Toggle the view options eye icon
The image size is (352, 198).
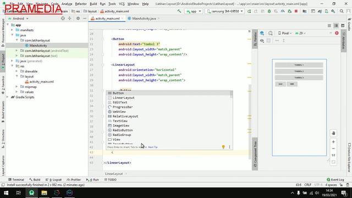click(x=262, y=41)
